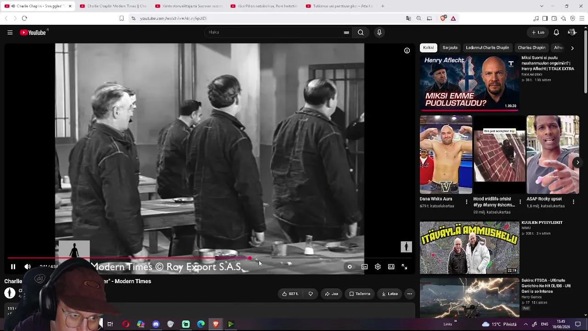
Task: Toggle subtitles in the video player
Action: pos(364,267)
